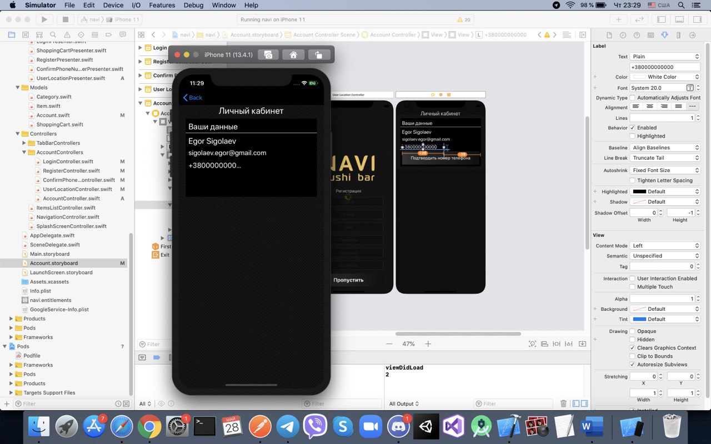Screen dimensions: 711x444
Task: Toggle the left navigator panel button
Action: pos(661,19)
